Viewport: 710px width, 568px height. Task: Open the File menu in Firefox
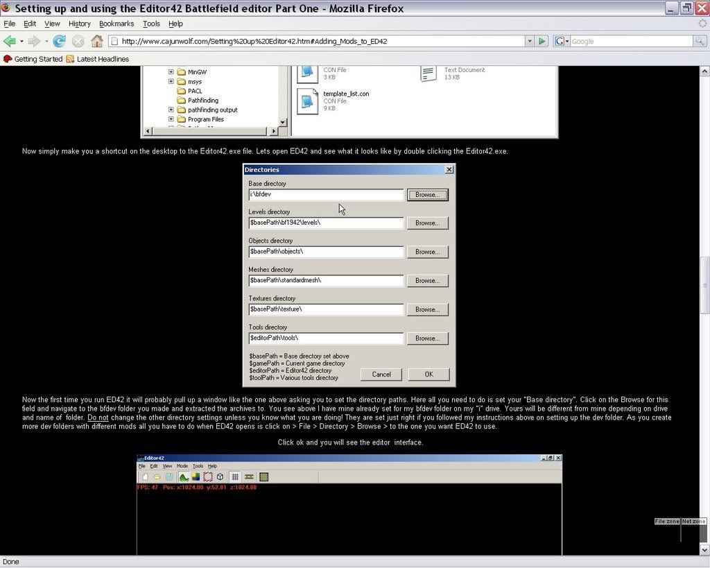point(9,24)
